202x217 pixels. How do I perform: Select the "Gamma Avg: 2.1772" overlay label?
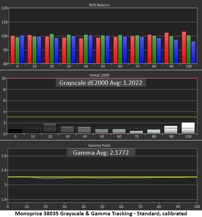pos(101,153)
